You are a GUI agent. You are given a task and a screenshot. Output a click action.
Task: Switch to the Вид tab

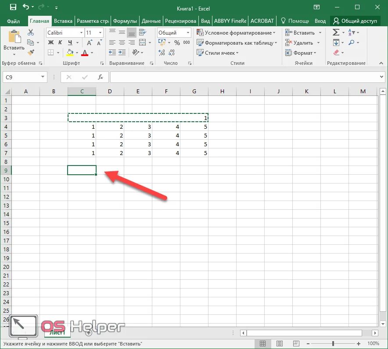[205, 21]
